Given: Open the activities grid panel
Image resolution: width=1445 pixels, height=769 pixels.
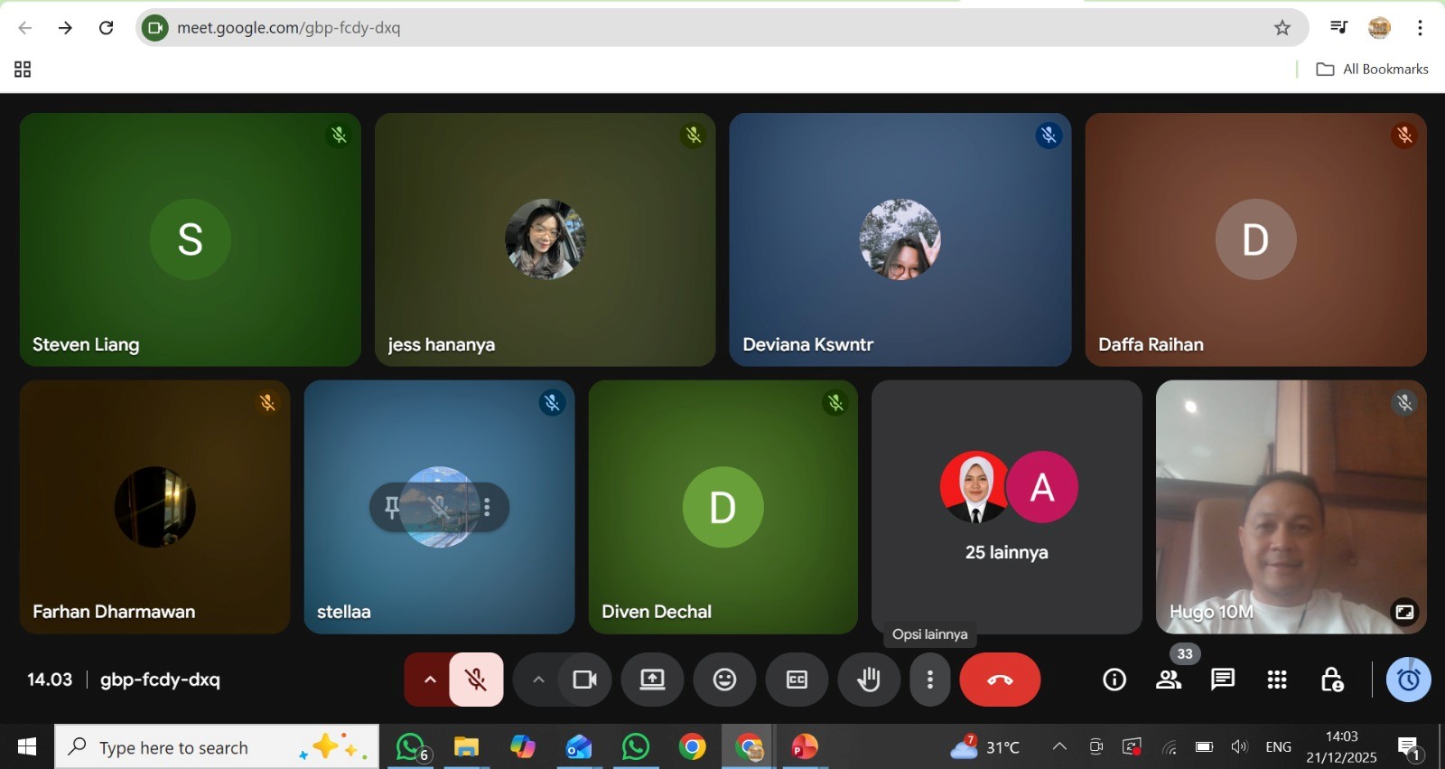Looking at the screenshot, I should (1276, 680).
